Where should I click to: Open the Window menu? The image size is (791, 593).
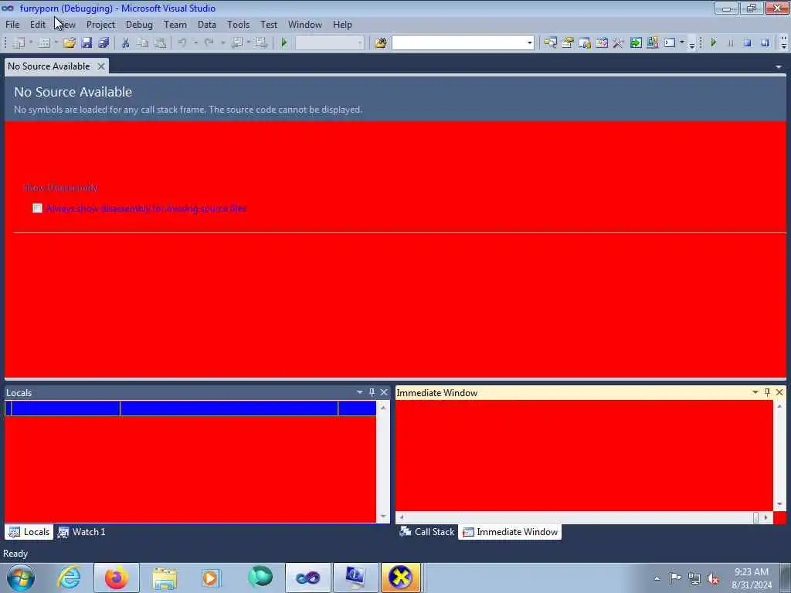pyautogui.click(x=304, y=24)
